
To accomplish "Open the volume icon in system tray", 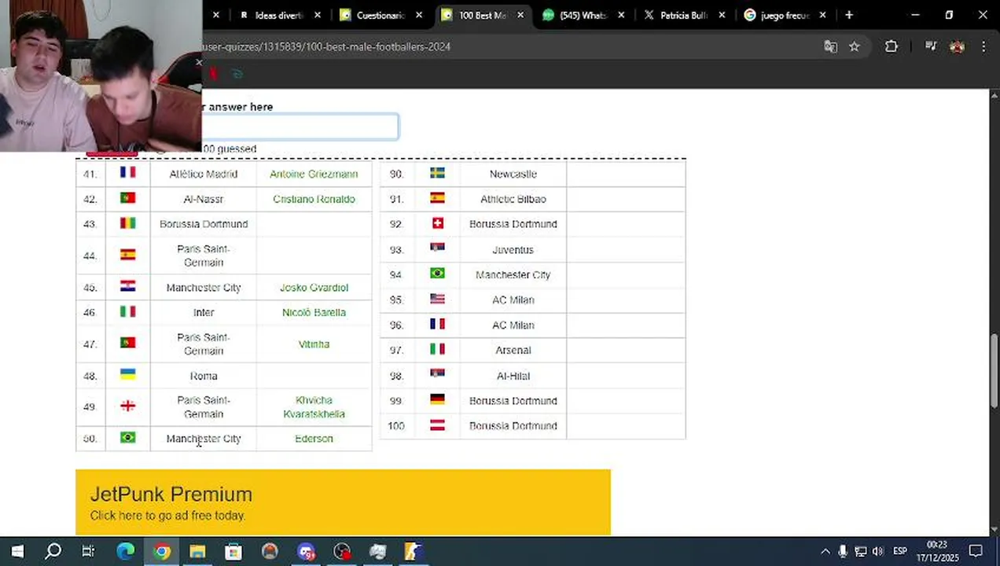I will click(878, 551).
